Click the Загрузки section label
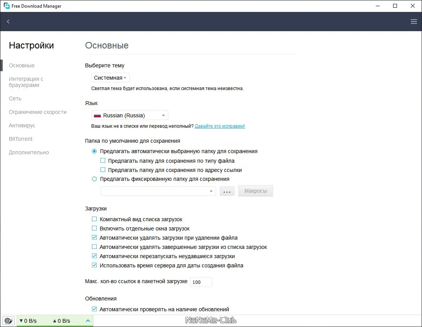422x327 pixels. [x=96, y=209]
